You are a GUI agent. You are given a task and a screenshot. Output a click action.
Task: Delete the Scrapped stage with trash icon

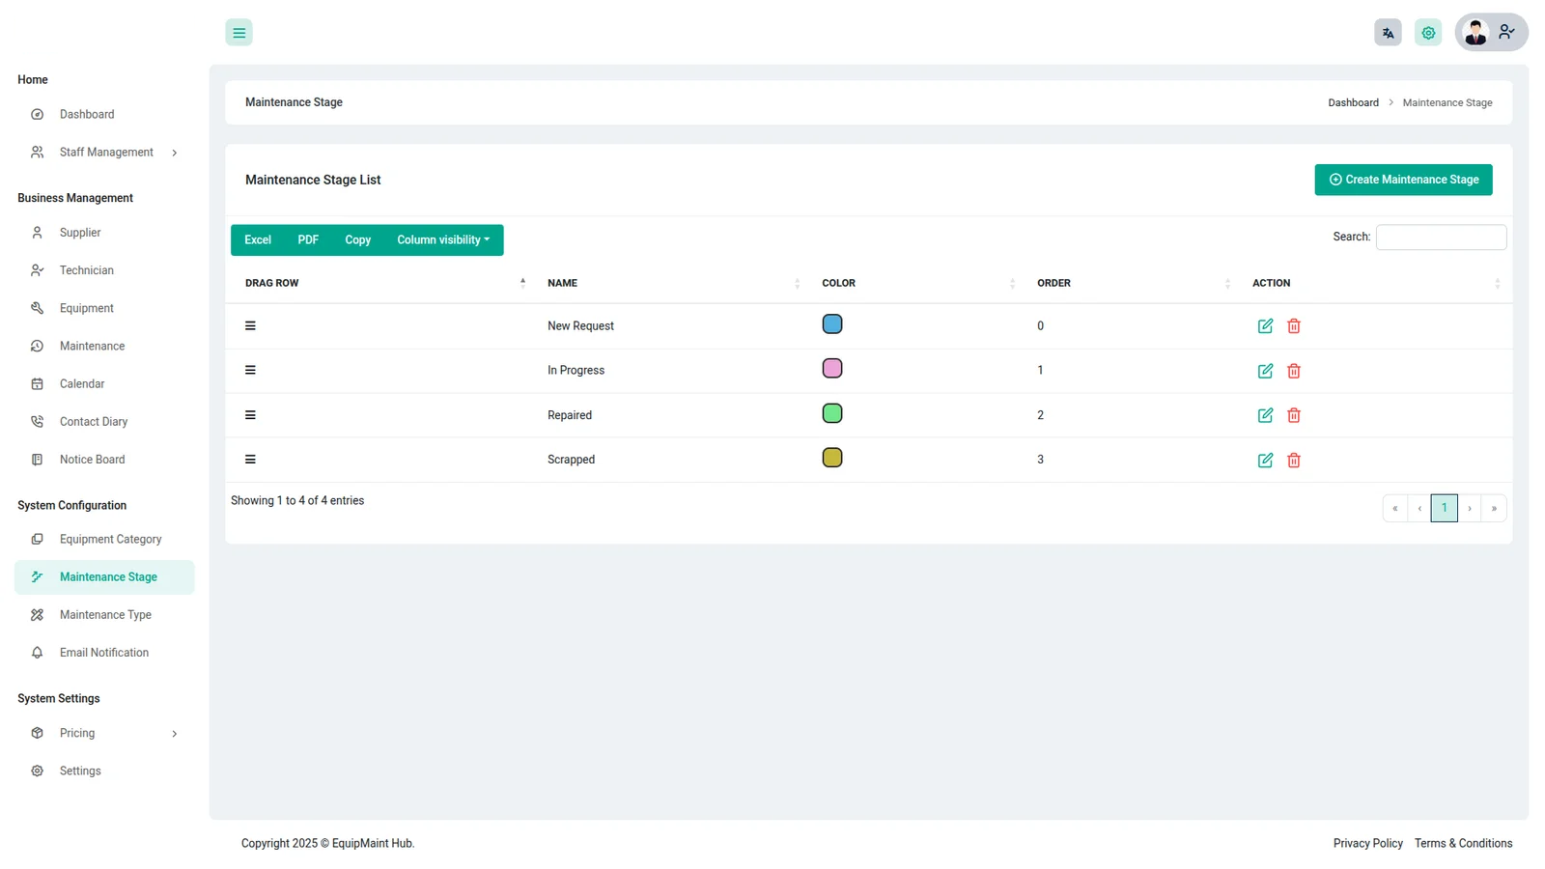click(x=1294, y=461)
